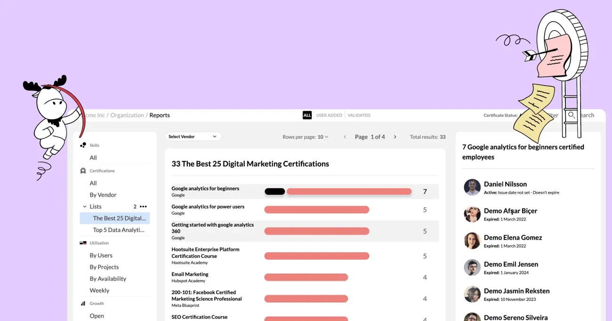The height and width of the screenshot is (321, 612).
Task: Click the Growth bar chart icon
Action: pyautogui.click(x=83, y=304)
